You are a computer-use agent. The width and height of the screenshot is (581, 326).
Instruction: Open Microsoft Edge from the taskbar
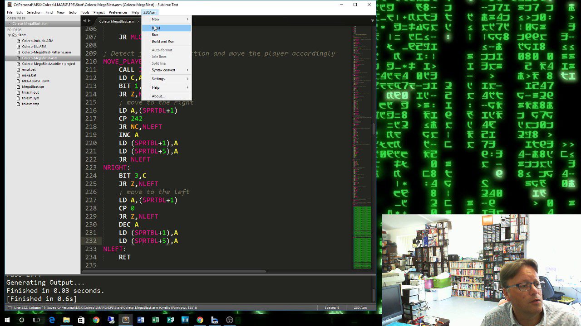[x=52, y=320]
